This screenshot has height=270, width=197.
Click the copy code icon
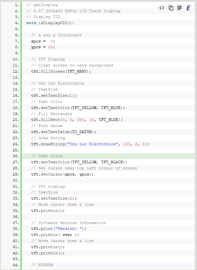(171, 8)
